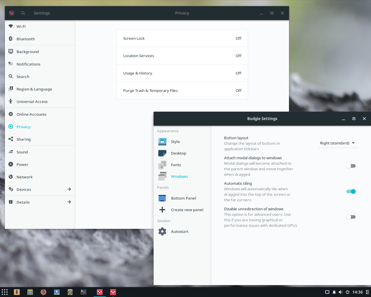Image resolution: width=371 pixels, height=297 pixels.
Task: Click the search icon in Settings titlebar
Action: pos(23,13)
